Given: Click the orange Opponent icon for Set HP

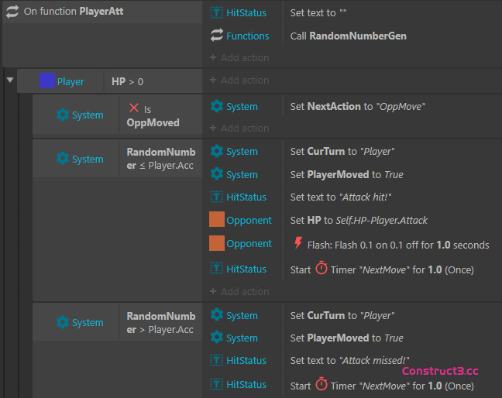Looking at the screenshot, I should (x=217, y=220).
